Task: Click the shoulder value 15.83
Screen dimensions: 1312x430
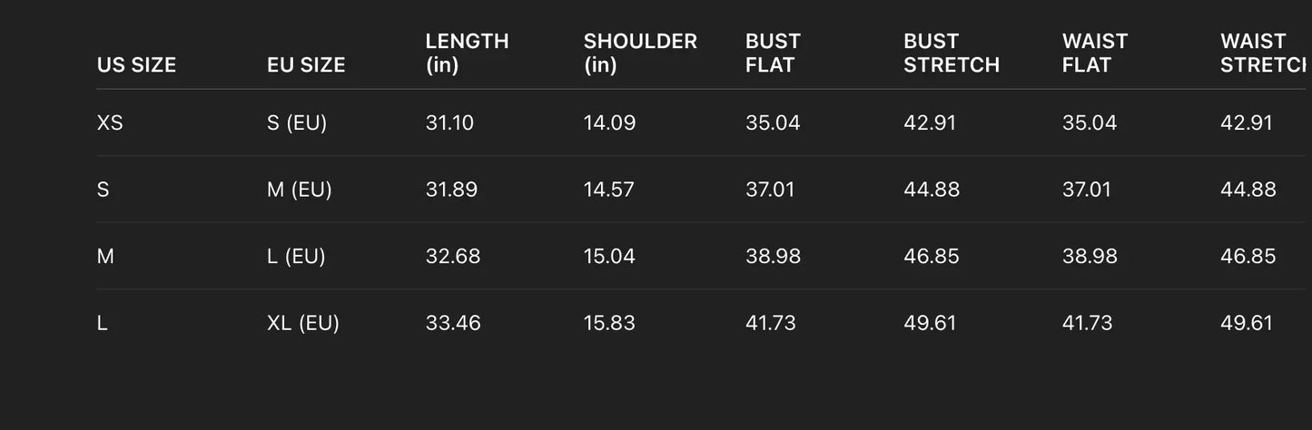Action: tap(609, 323)
